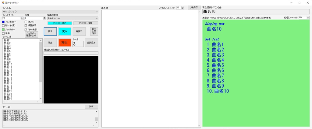Viewport: 312px width, 129px height.
Task: Click the black video preview panel
Action: point(71,79)
